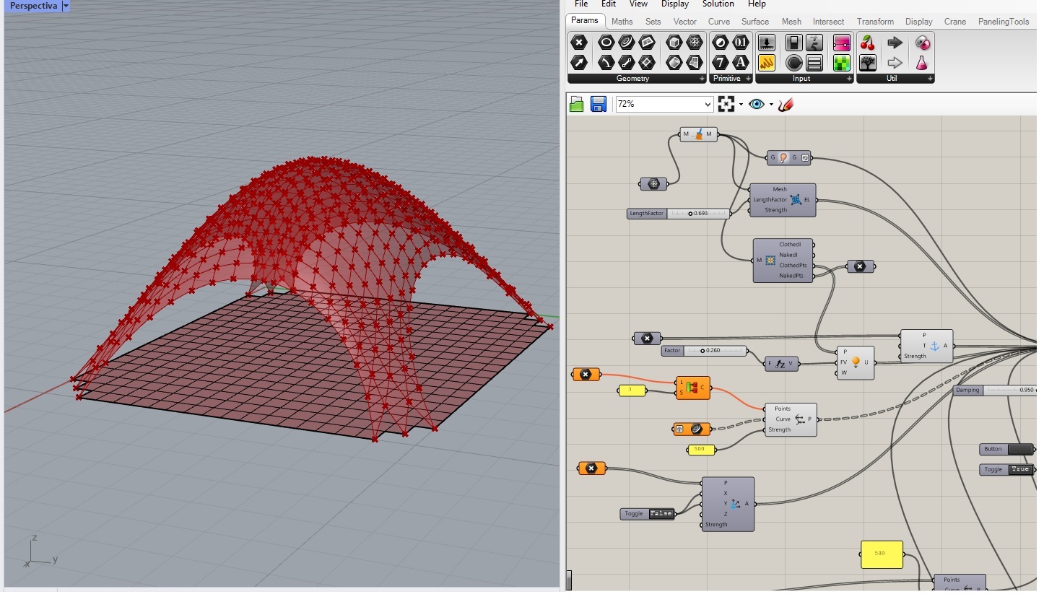Open file using green folder icon
The image size is (1044, 602).
pos(576,104)
